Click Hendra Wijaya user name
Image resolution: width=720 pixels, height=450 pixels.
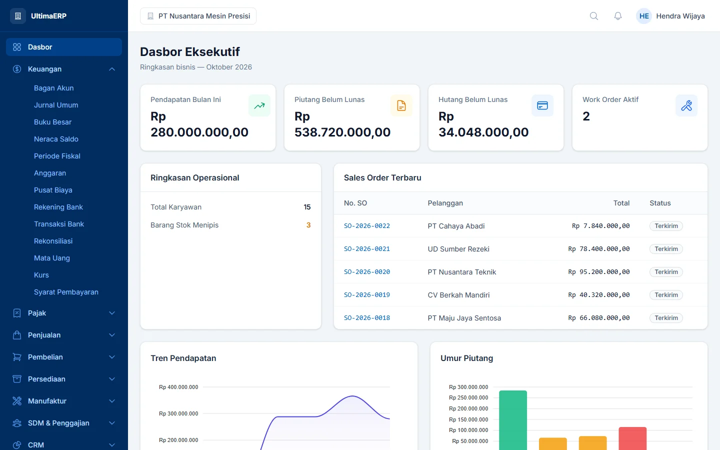pos(680,16)
